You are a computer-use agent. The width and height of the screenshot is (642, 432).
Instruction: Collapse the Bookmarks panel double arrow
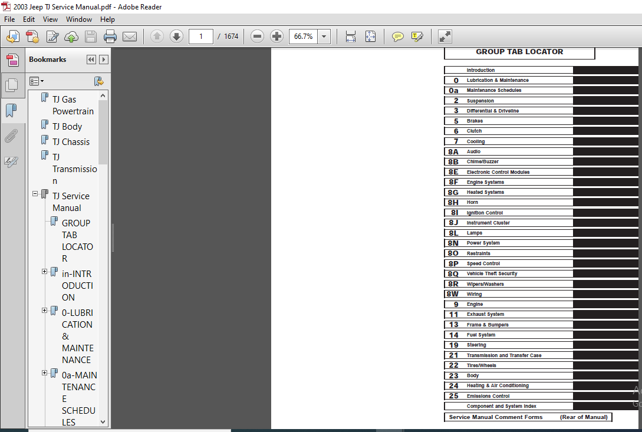click(x=91, y=60)
